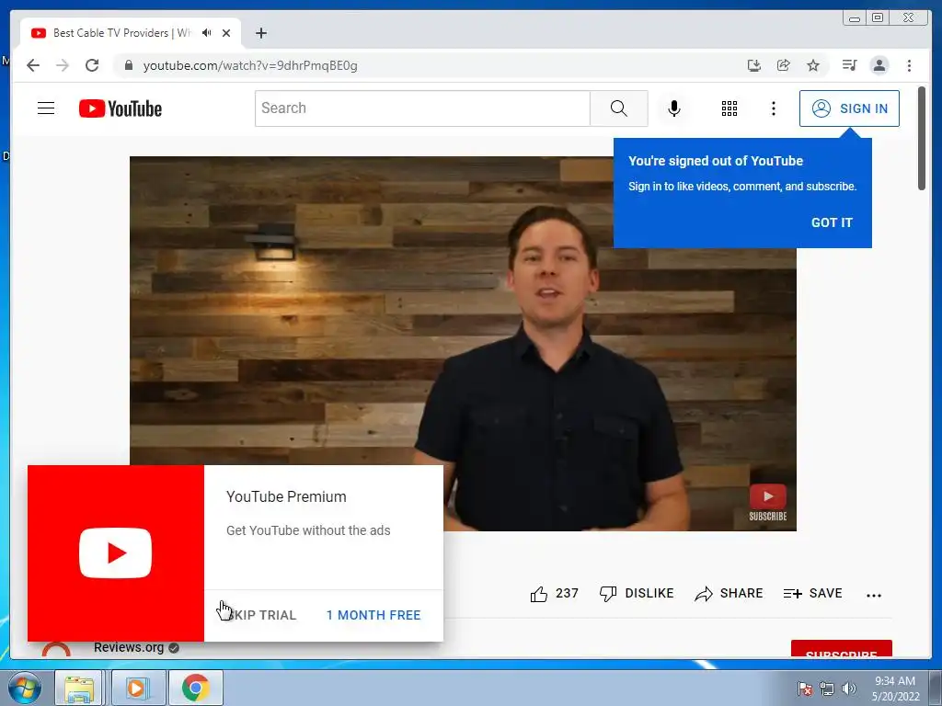Image resolution: width=942 pixels, height=706 pixels.
Task: Open the system volume tray icon
Action: point(848,689)
